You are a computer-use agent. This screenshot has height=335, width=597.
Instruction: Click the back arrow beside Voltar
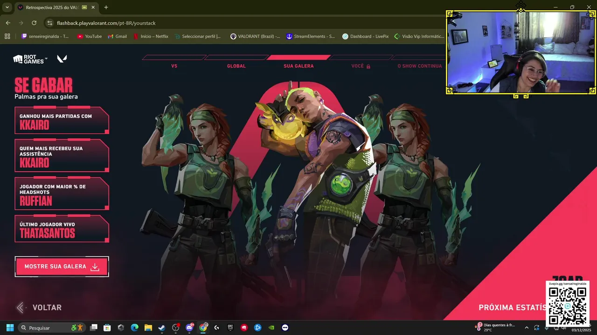[x=20, y=308]
